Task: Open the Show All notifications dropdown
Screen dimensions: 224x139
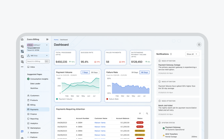Action: coord(192,54)
